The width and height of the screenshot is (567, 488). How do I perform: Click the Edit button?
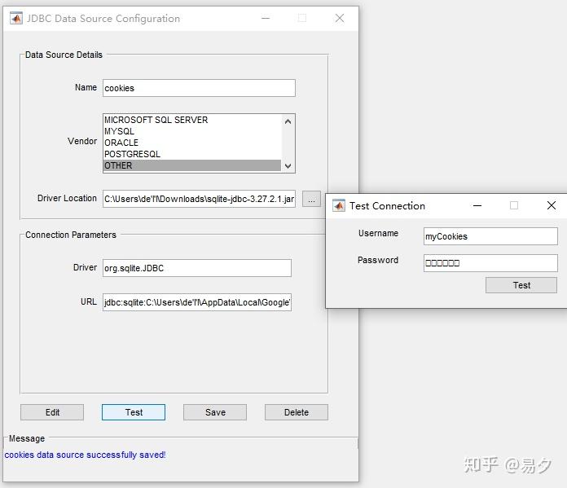(x=52, y=412)
